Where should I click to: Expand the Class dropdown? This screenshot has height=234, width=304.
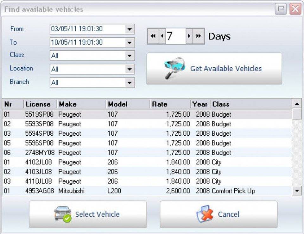(x=129, y=56)
